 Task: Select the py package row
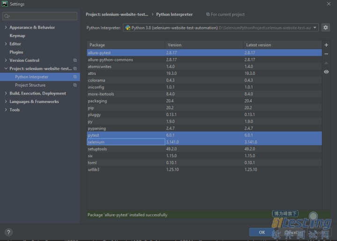205,121
